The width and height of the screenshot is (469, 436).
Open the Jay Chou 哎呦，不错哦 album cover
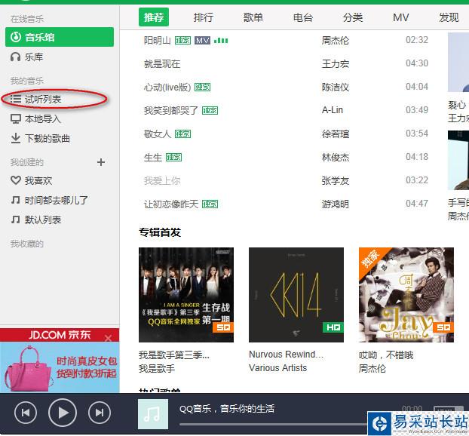click(406, 295)
